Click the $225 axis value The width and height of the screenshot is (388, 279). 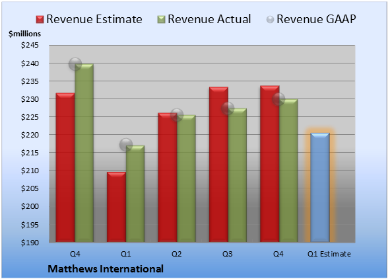(x=30, y=117)
